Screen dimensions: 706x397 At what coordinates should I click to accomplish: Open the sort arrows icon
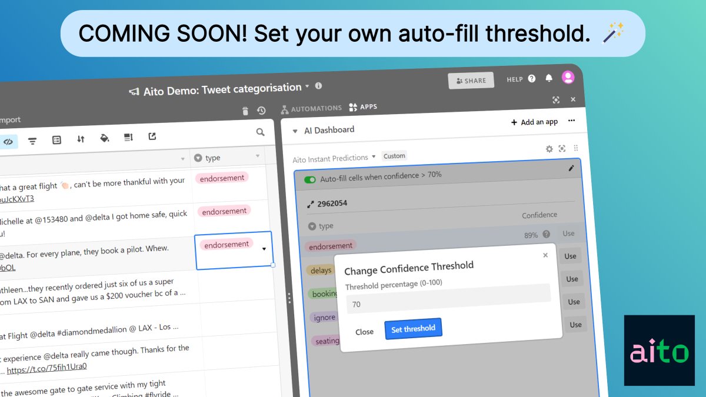[x=81, y=139]
